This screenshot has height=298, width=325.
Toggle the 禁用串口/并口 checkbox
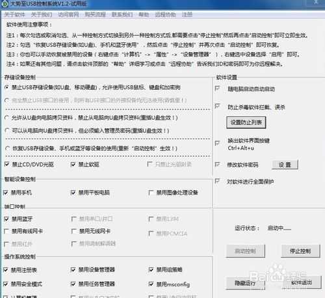pos(73,219)
